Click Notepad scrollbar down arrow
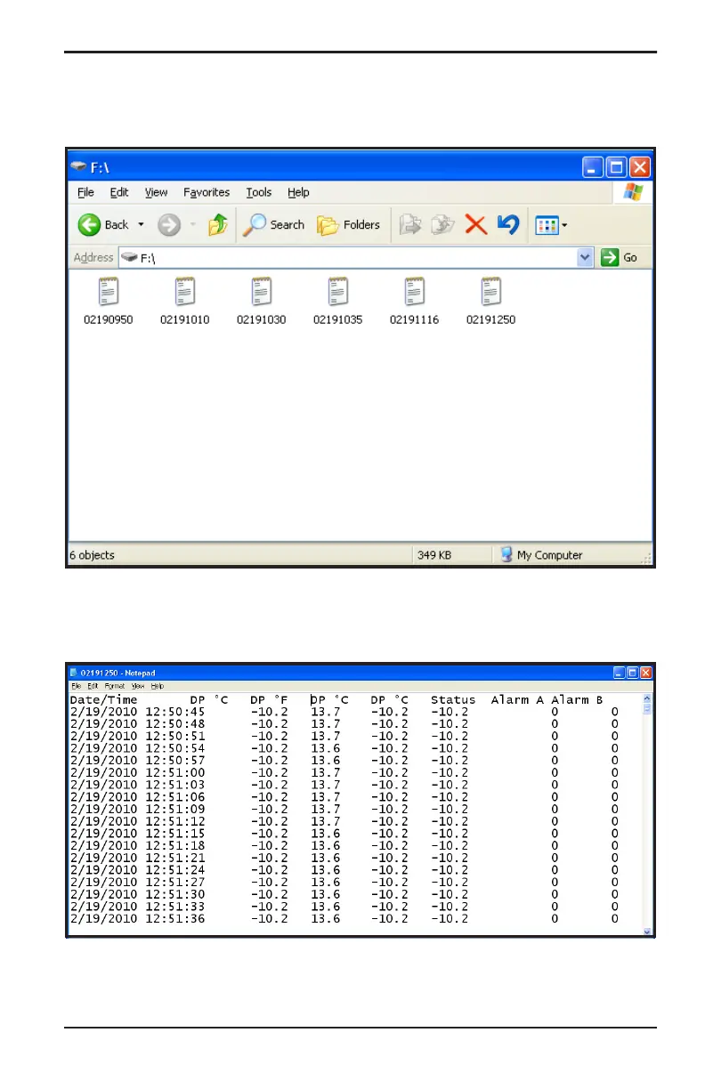The width and height of the screenshot is (705, 1089). [647, 931]
